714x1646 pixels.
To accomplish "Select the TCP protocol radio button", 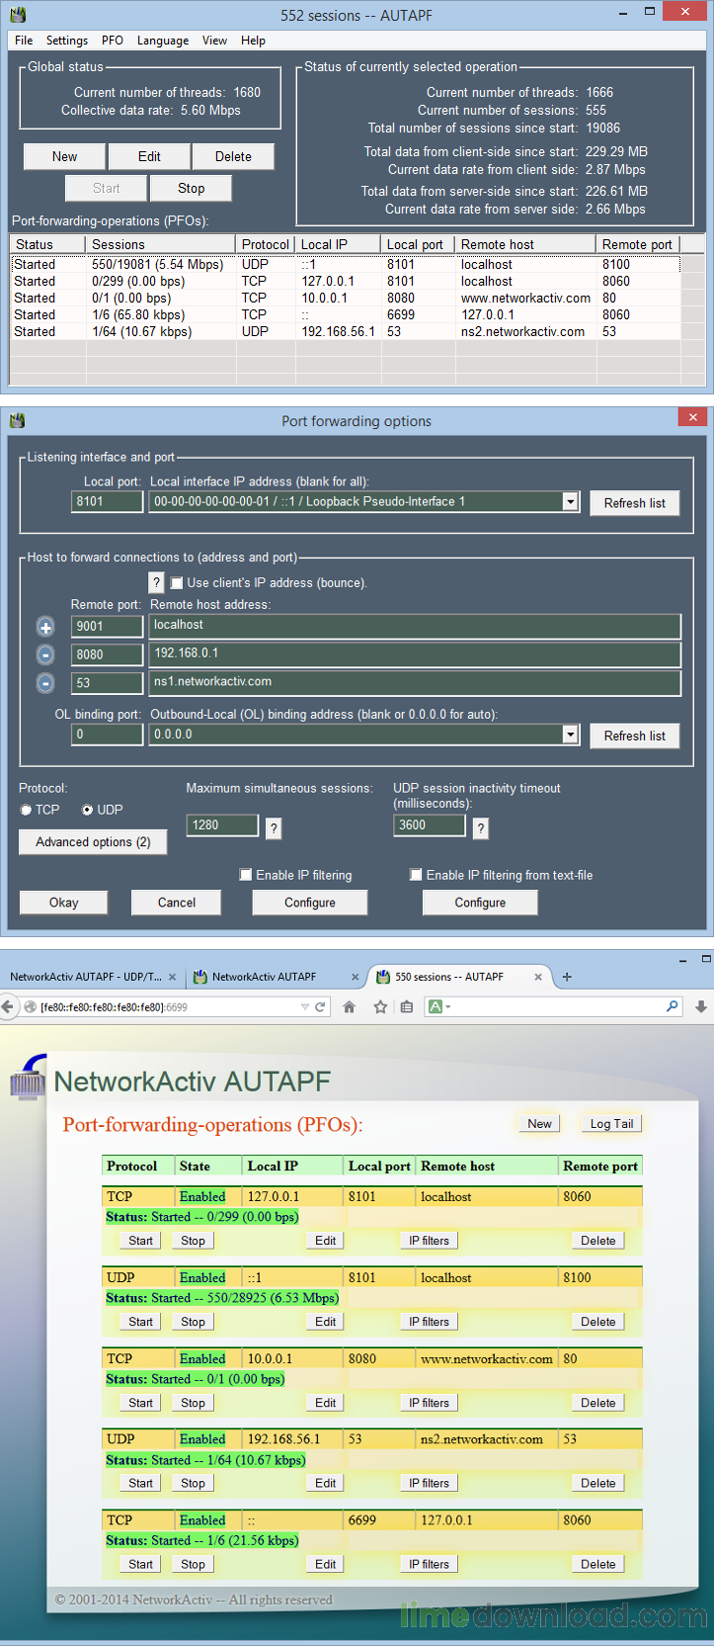I will [27, 810].
